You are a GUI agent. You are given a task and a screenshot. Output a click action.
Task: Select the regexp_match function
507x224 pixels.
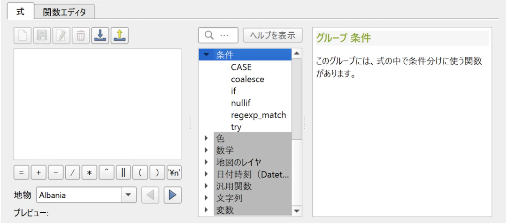click(258, 115)
